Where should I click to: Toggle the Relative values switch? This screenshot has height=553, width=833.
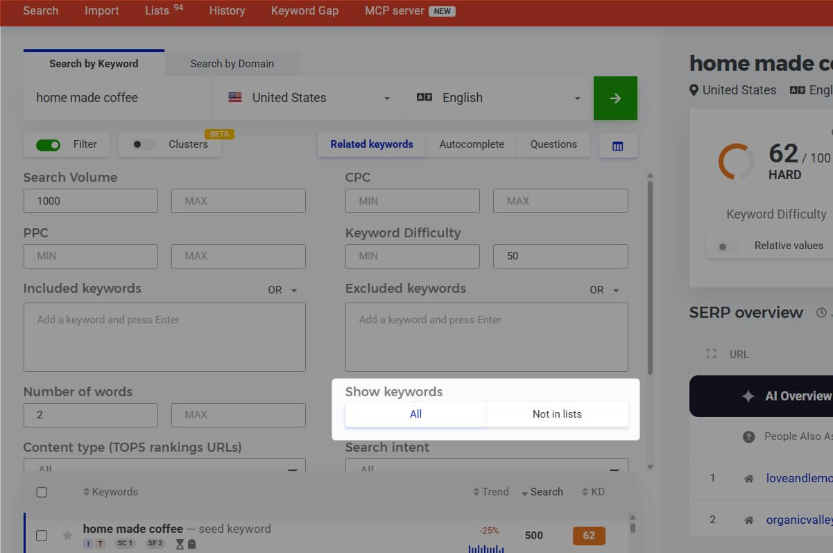(x=729, y=246)
